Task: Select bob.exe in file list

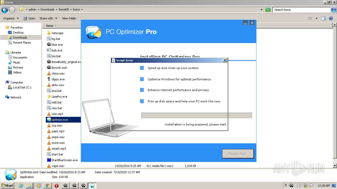Action: tap(54, 50)
